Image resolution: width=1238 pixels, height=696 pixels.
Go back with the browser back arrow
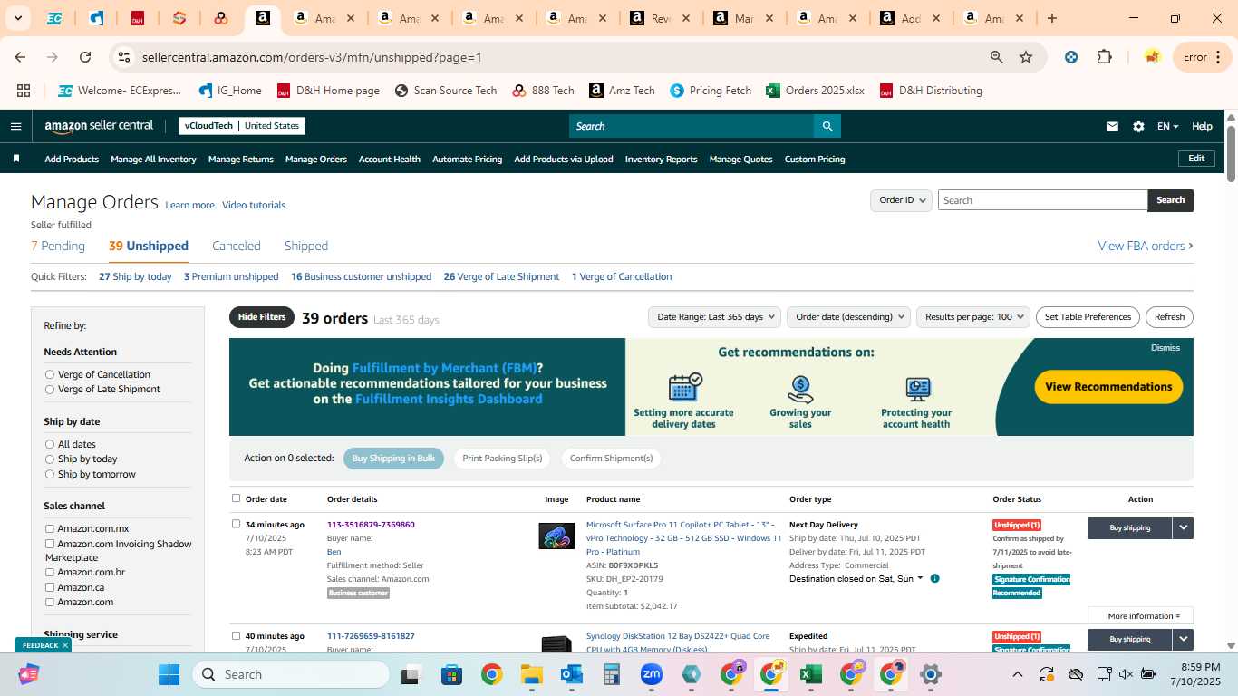[20, 57]
